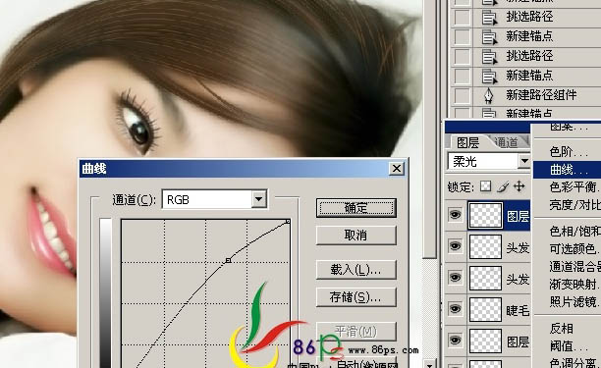Click the lock position move icon
The height and width of the screenshot is (368, 601).
pos(519,186)
